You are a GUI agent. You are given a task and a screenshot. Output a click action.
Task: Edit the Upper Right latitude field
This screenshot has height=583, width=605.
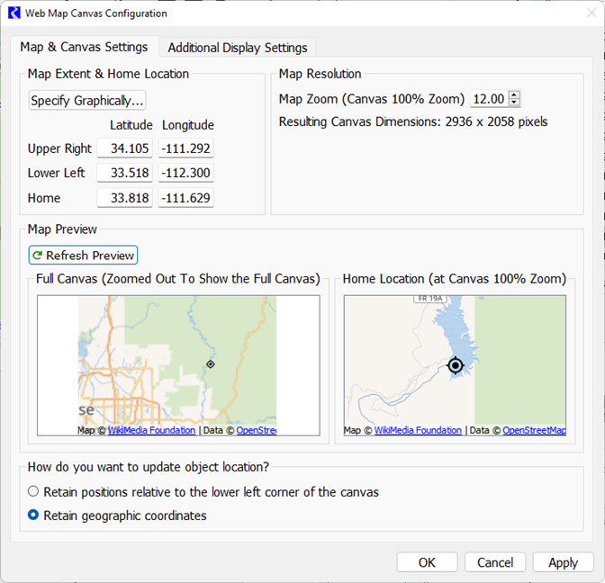point(124,148)
